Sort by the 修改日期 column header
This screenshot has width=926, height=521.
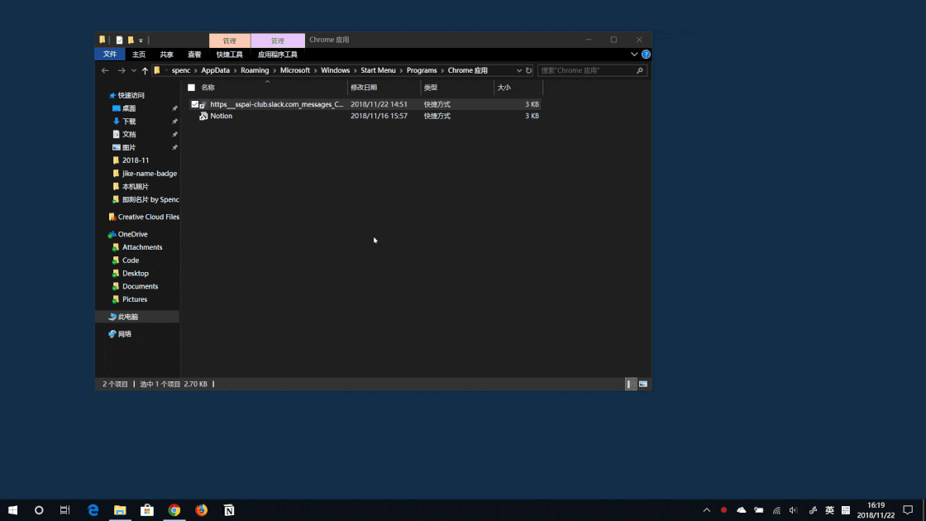point(364,88)
